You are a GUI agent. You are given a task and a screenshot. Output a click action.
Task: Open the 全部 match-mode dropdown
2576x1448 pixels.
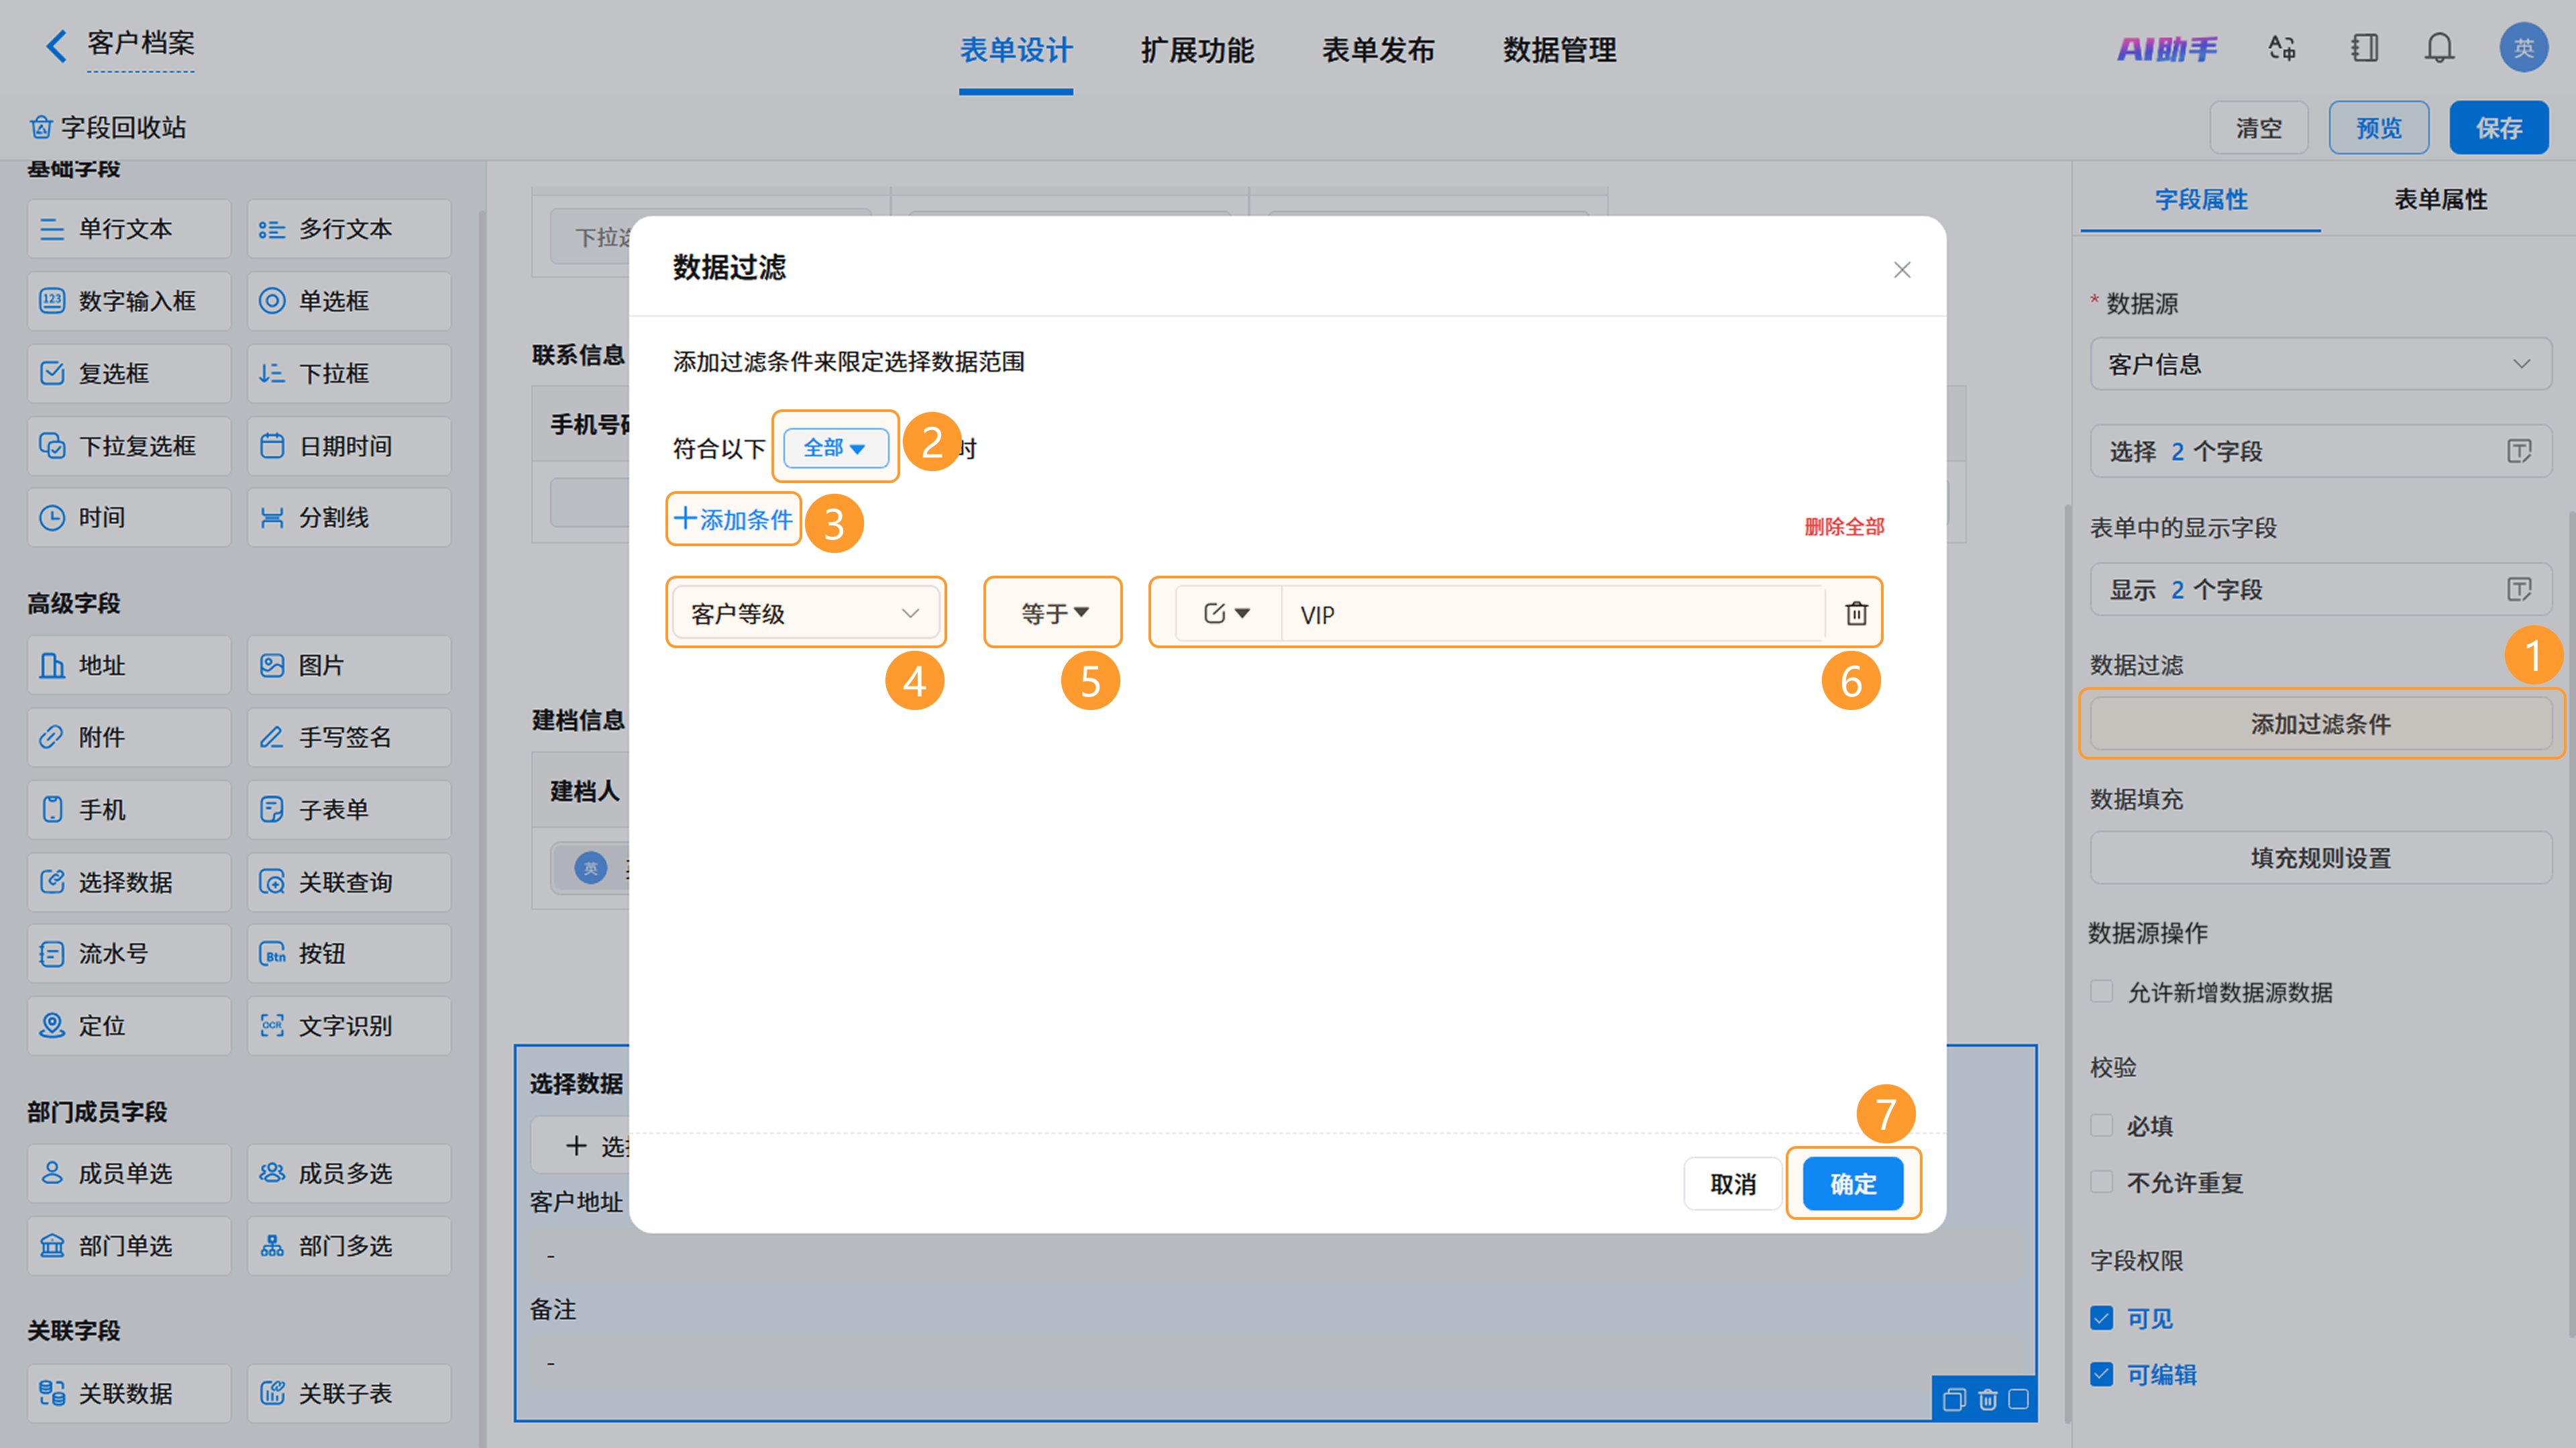tap(835, 448)
